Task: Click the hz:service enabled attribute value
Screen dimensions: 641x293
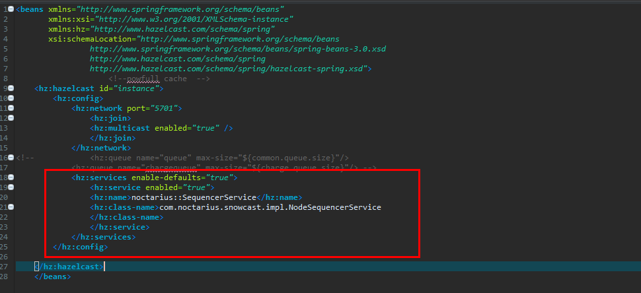Action: tap(196, 187)
